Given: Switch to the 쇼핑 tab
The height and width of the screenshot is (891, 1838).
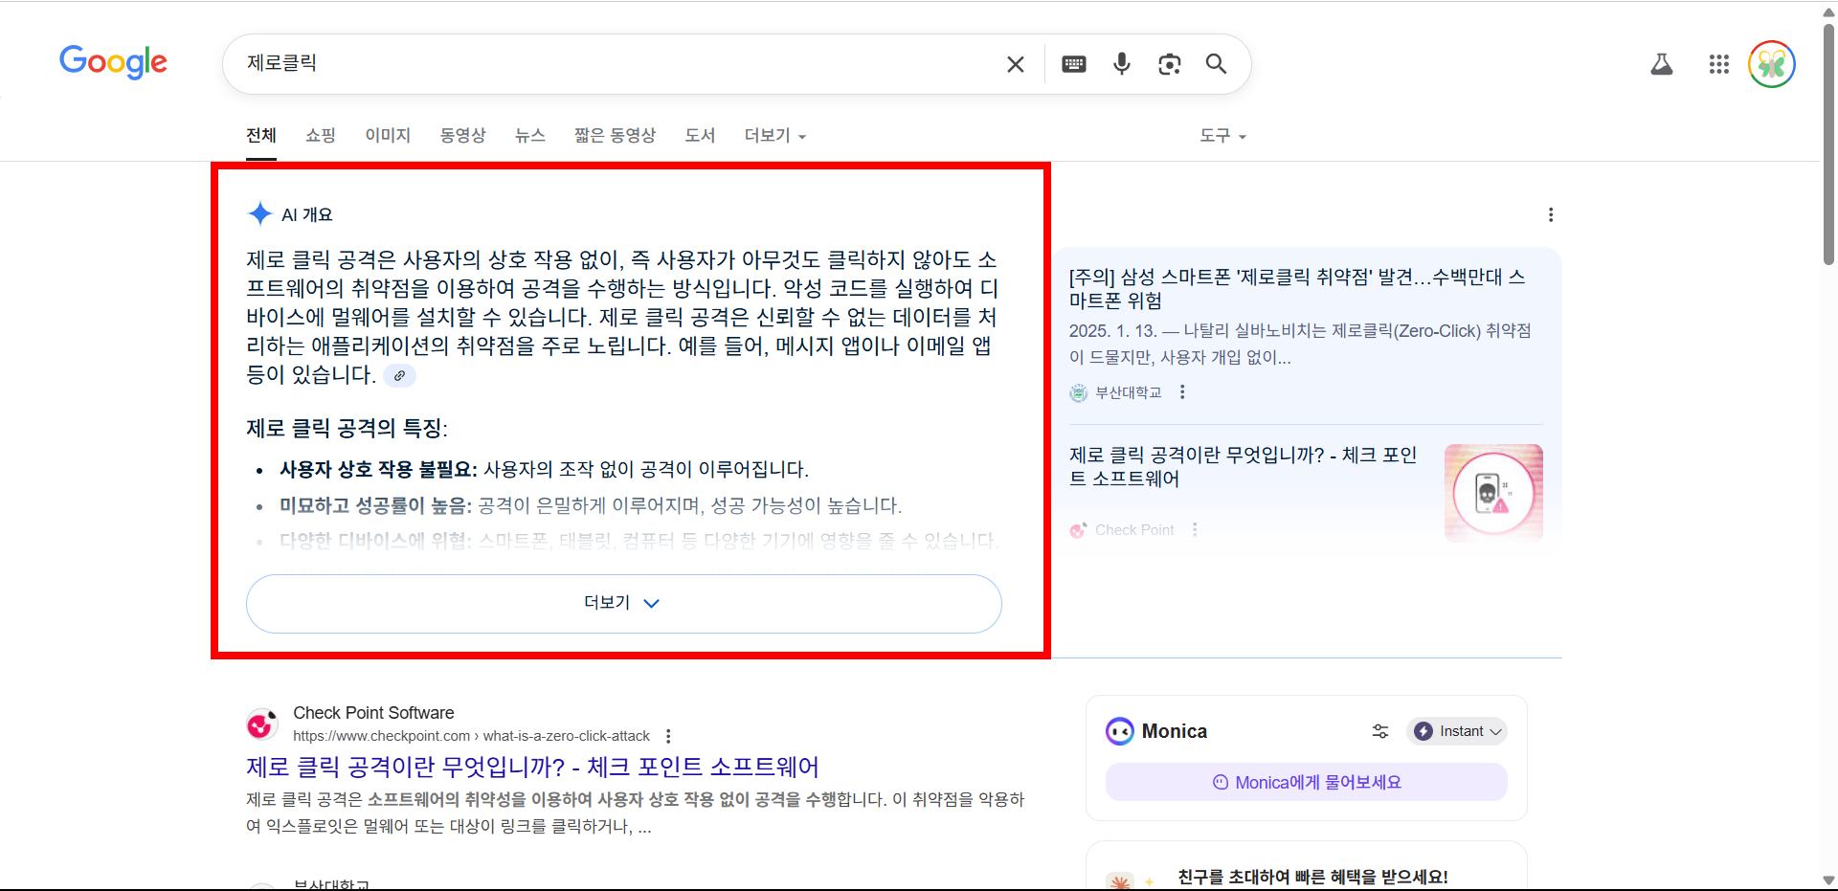Looking at the screenshot, I should [321, 136].
